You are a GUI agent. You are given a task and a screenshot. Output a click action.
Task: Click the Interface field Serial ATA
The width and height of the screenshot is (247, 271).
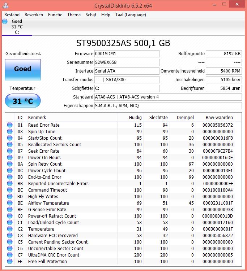[127, 71]
